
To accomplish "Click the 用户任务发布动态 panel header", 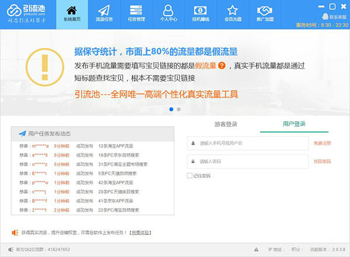I will 93,134.
